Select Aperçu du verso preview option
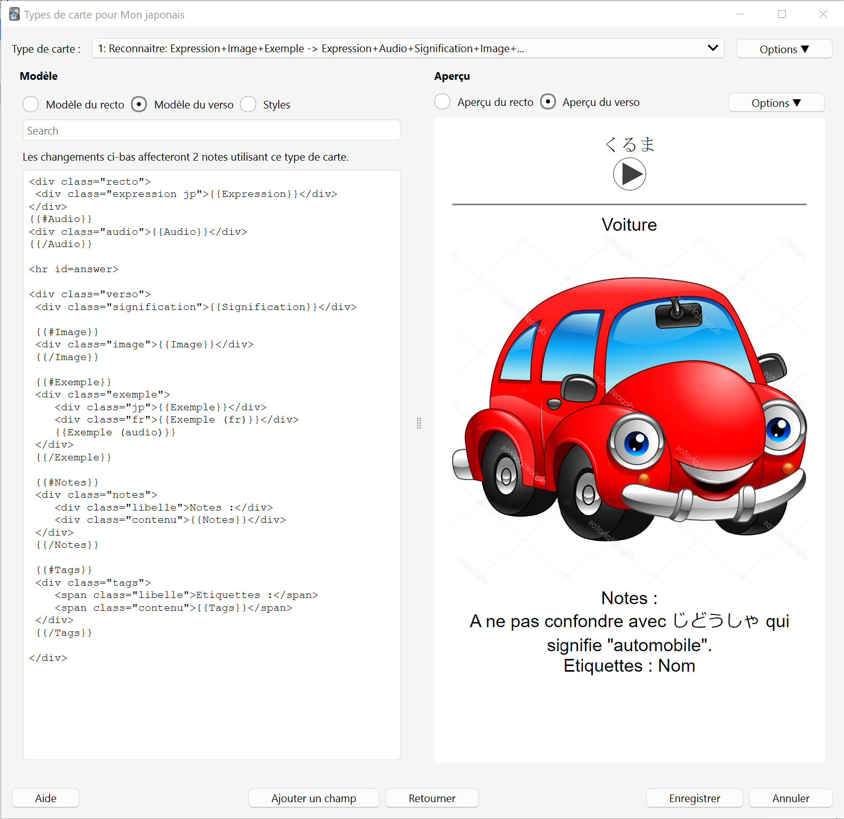The height and width of the screenshot is (819, 844). coord(548,102)
